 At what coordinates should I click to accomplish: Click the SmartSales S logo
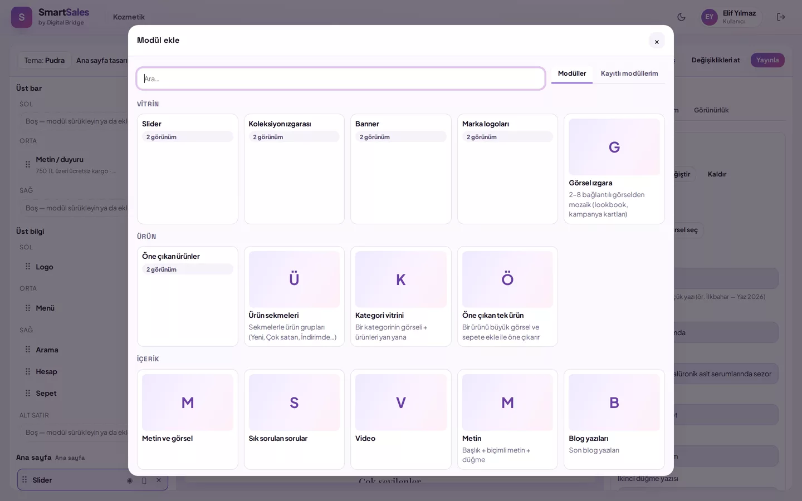point(22,17)
